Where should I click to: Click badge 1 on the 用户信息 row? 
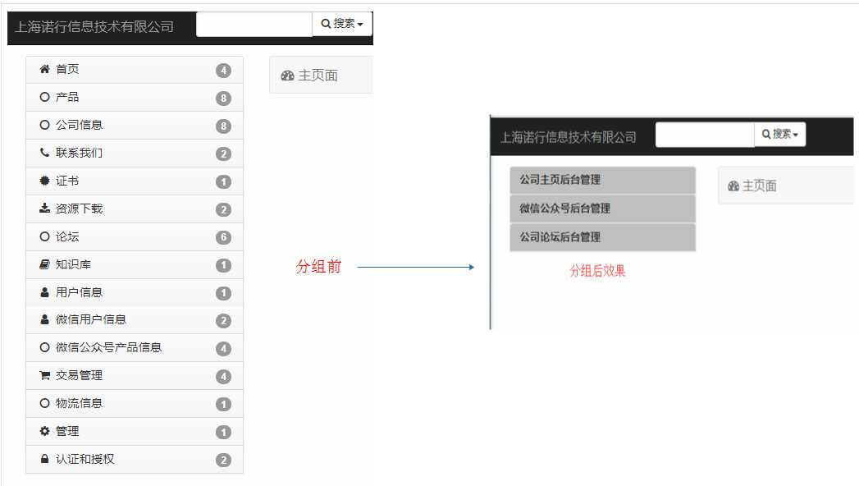[223, 293]
